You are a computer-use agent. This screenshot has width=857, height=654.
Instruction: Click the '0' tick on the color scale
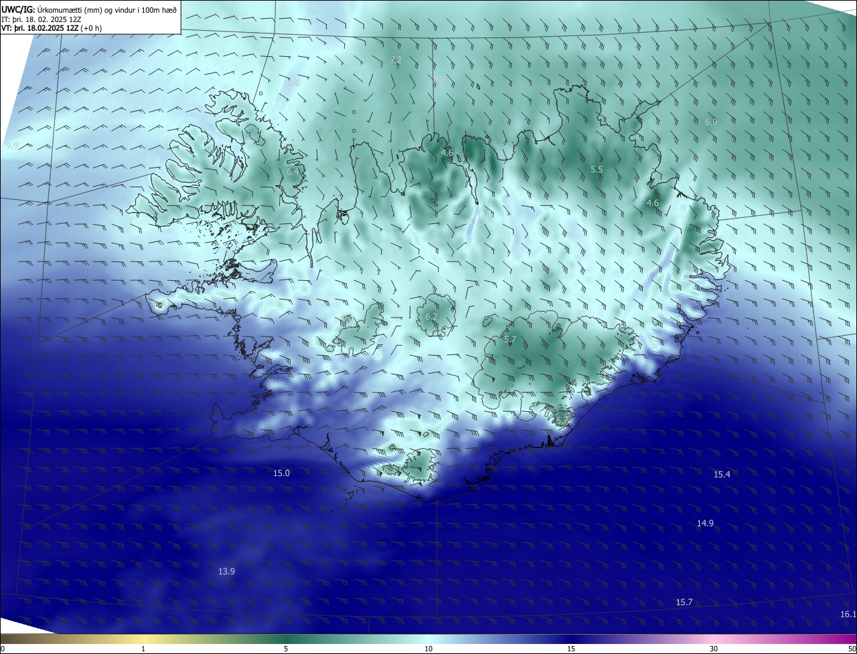point(3,649)
